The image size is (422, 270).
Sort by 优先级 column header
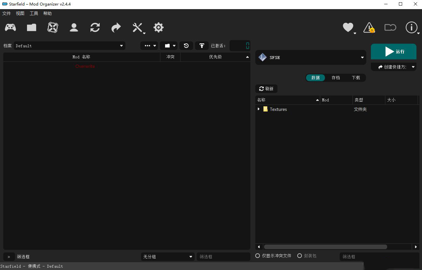point(216,57)
